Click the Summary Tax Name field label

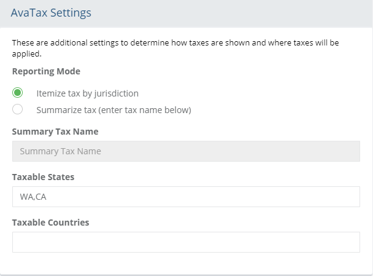[55, 132]
